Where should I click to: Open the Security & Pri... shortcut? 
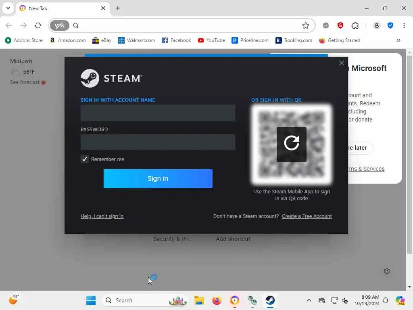173,239
